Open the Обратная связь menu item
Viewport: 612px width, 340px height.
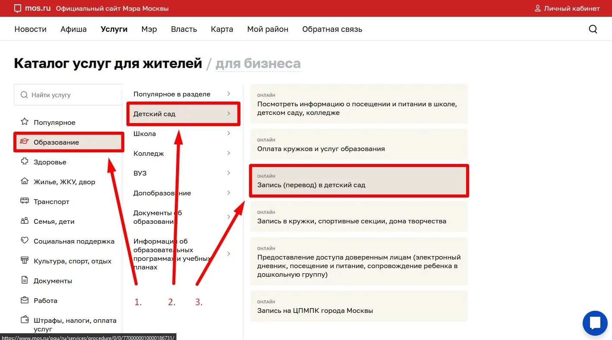tap(332, 29)
